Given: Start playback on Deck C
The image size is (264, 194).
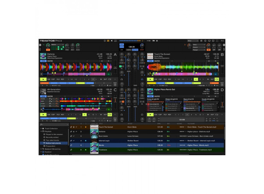Looking at the screenshot, I should [x=43, y=114].
